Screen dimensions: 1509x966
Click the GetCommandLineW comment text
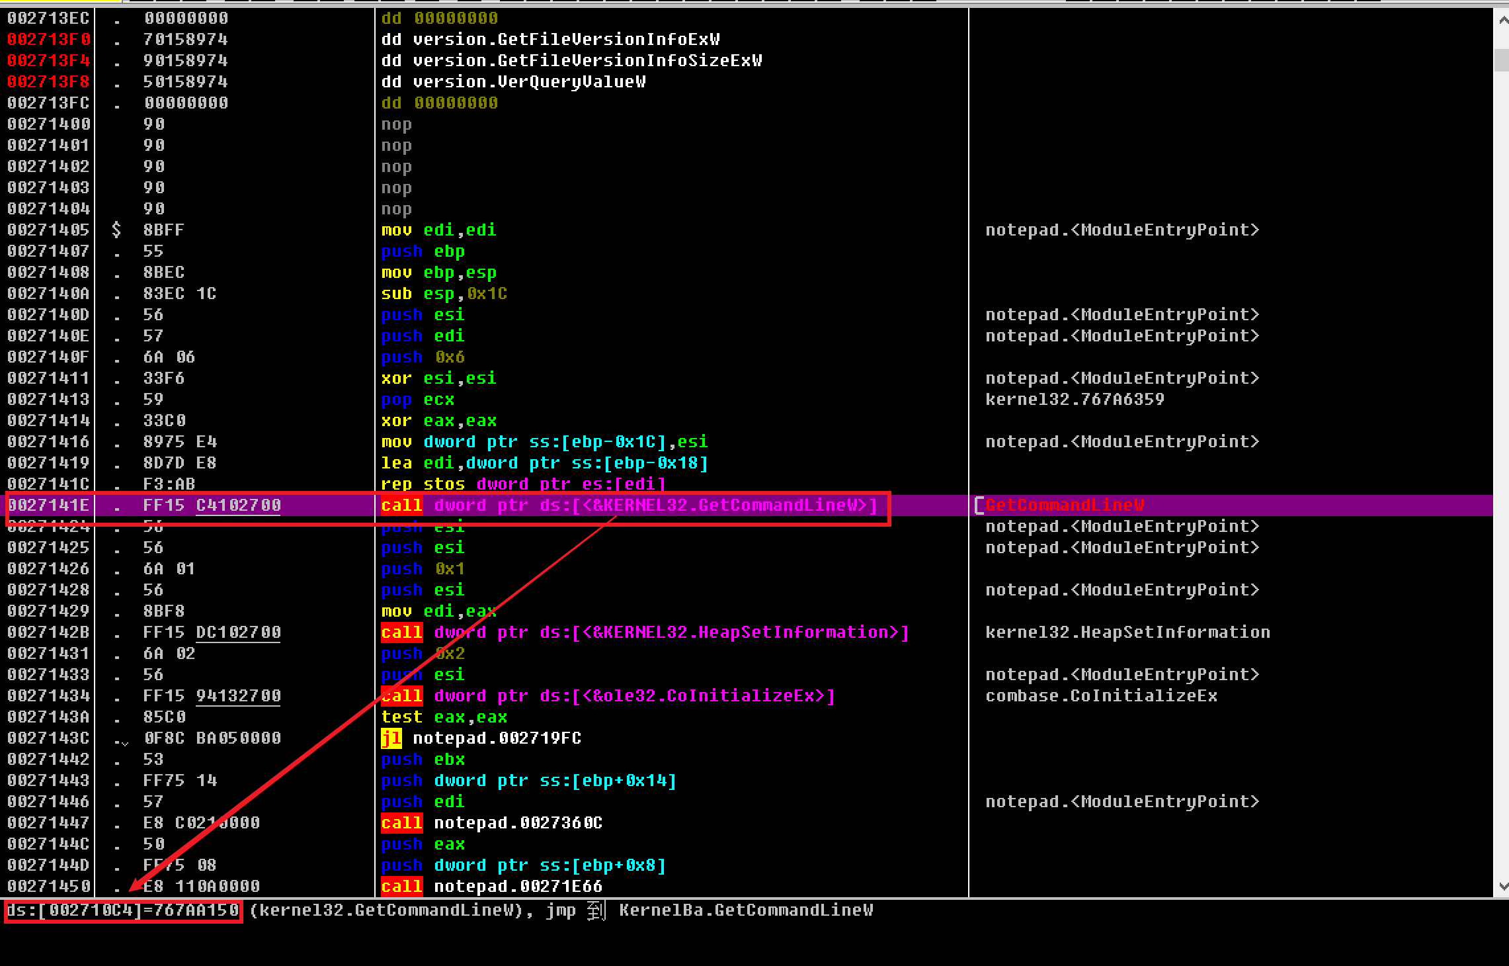pyautogui.click(x=1065, y=505)
